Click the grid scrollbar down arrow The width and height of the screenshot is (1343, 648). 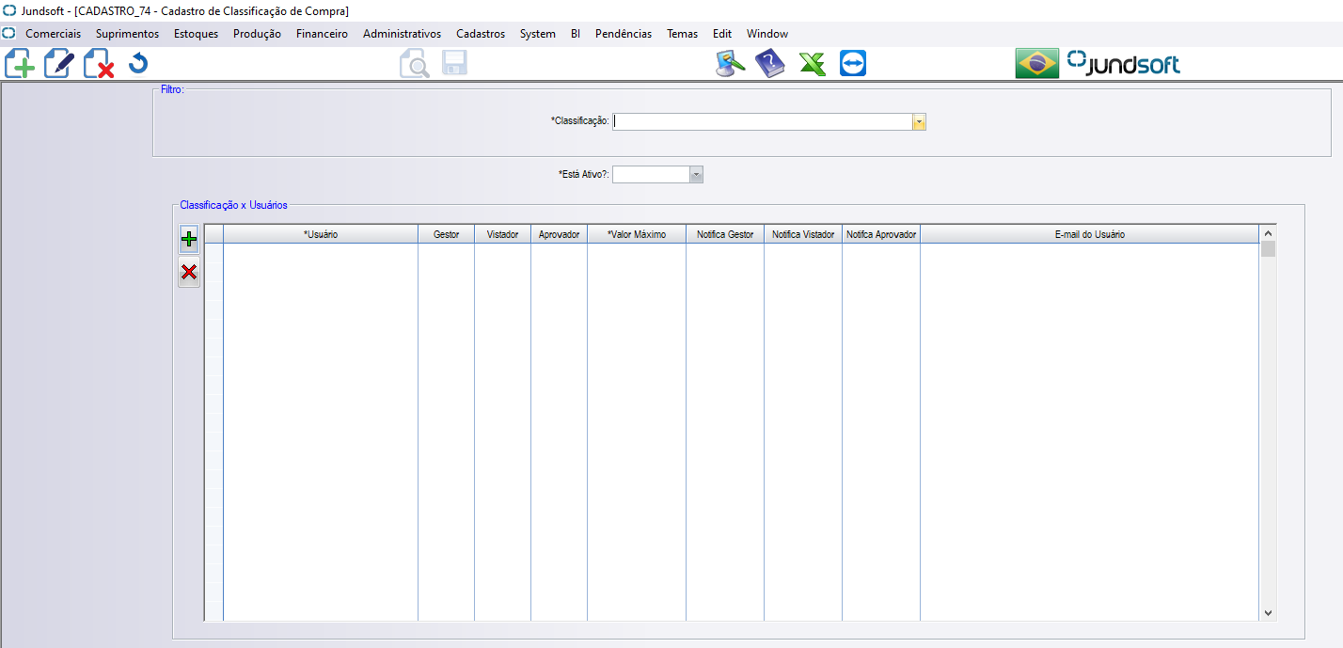click(x=1268, y=612)
